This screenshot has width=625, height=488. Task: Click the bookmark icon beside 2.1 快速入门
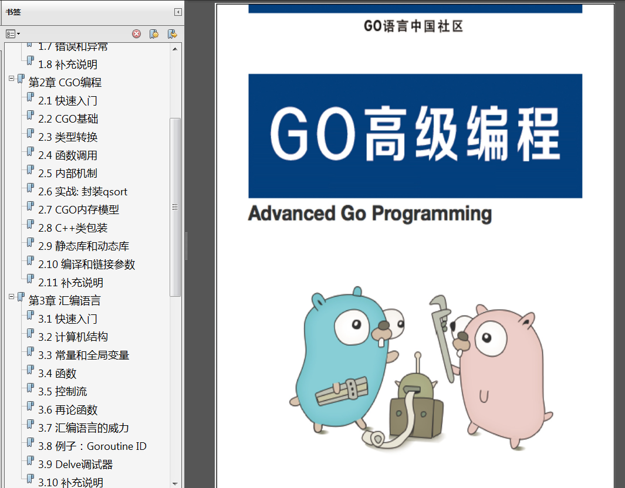(31, 97)
